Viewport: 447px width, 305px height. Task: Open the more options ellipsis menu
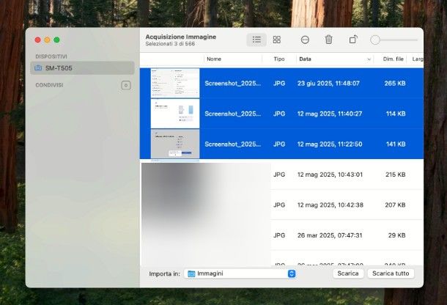tap(305, 40)
